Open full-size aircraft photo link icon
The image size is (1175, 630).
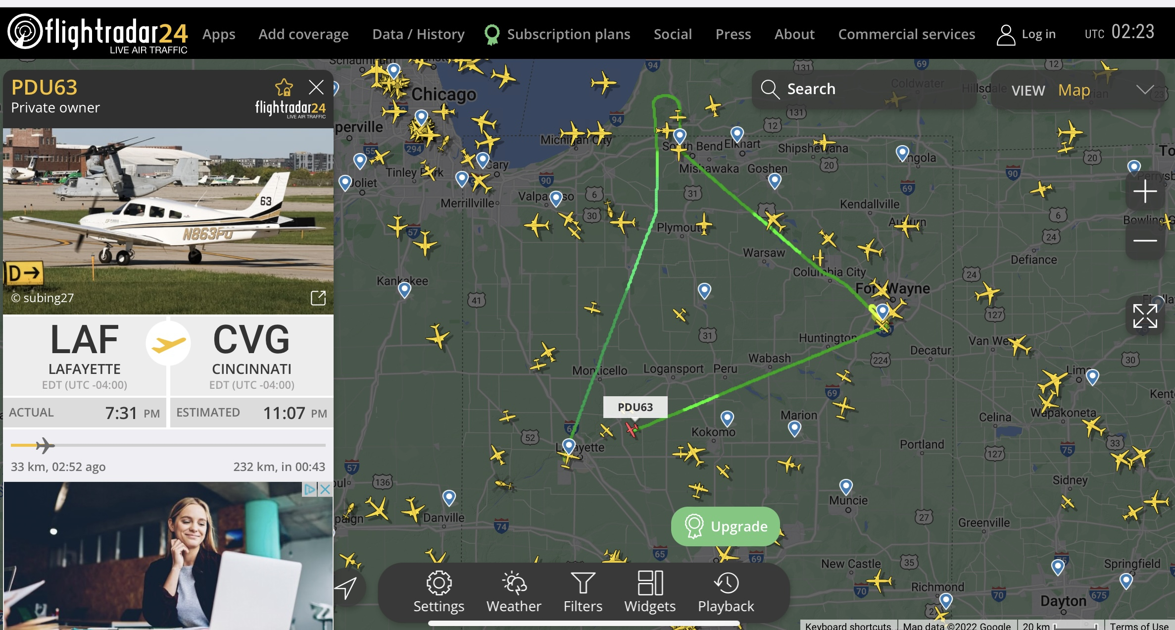click(318, 298)
